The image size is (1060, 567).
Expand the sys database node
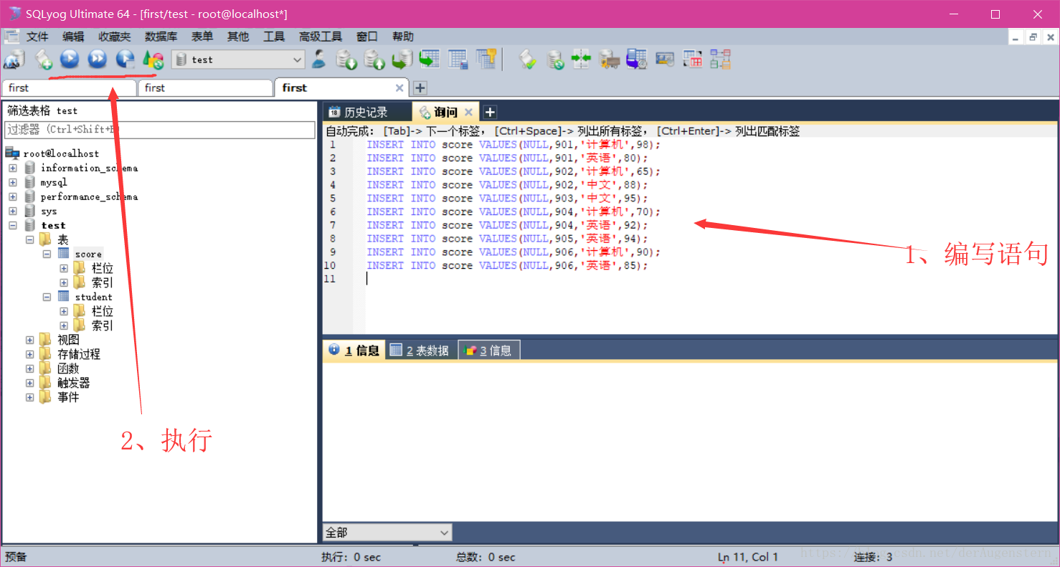click(x=13, y=211)
